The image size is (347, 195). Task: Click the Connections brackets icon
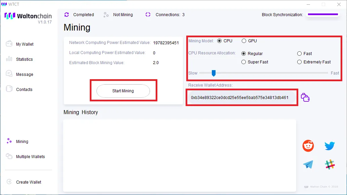point(148,14)
